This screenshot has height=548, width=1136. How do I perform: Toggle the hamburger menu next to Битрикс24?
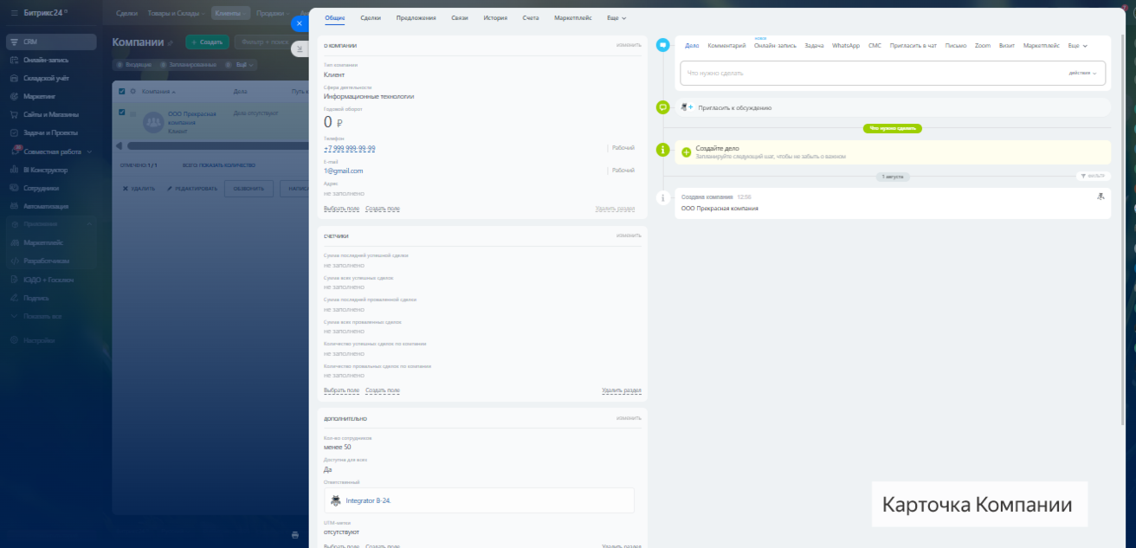[13, 13]
